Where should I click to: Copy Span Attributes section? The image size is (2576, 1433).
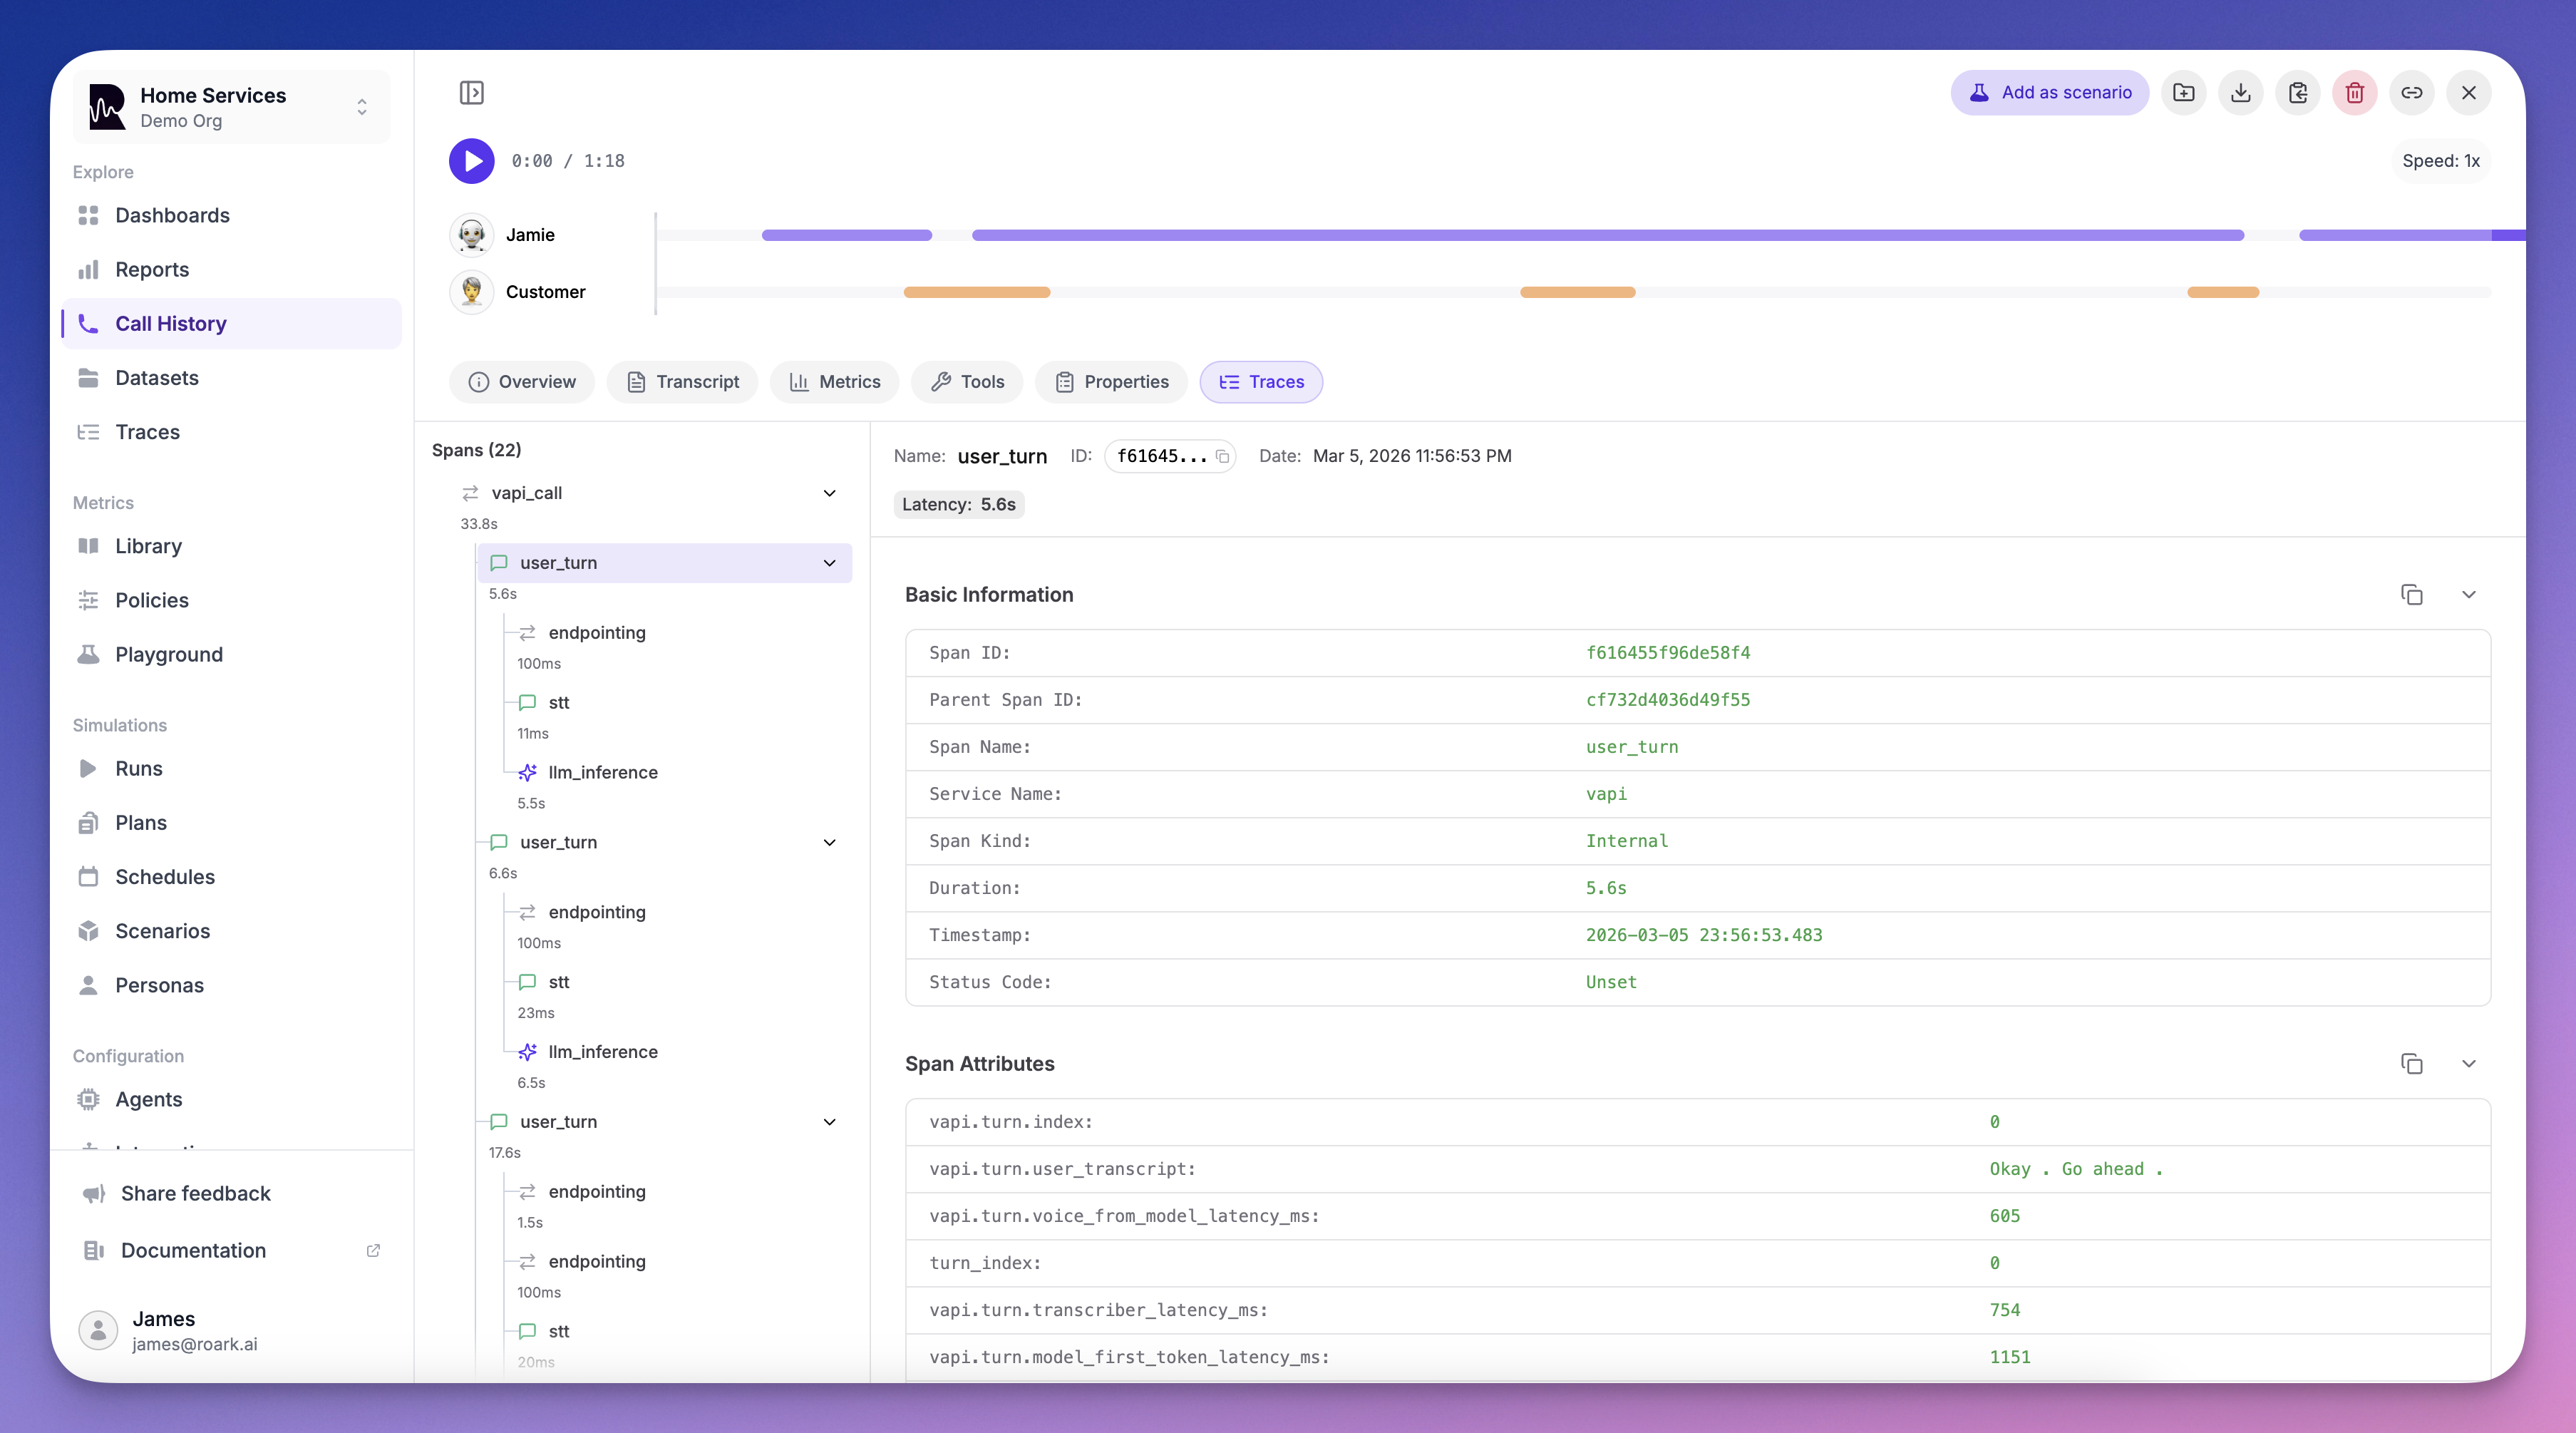(x=2412, y=1064)
